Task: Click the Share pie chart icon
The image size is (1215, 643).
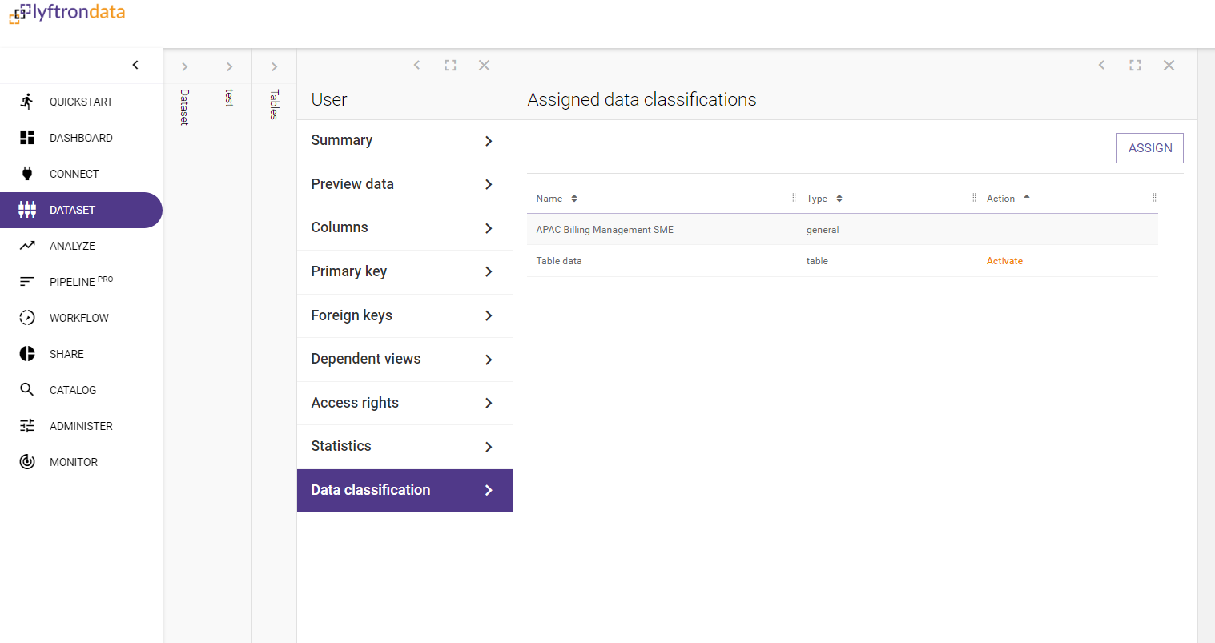Action: pos(27,353)
